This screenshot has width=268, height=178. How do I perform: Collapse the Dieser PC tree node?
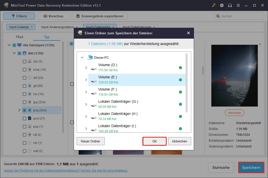click(82, 57)
